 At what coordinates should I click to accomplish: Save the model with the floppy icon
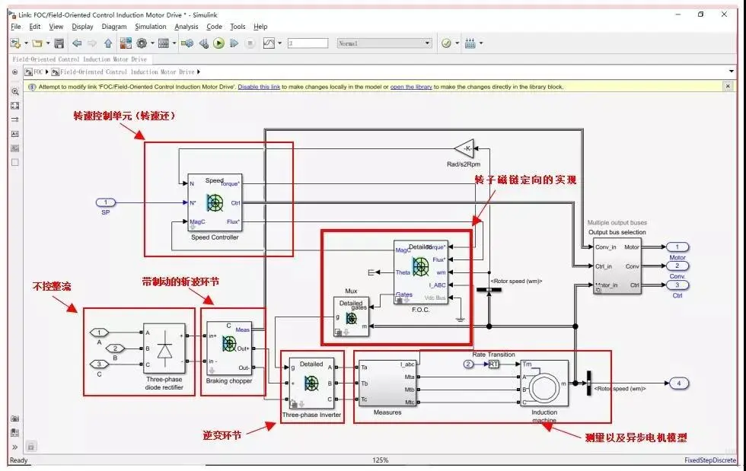(59, 43)
